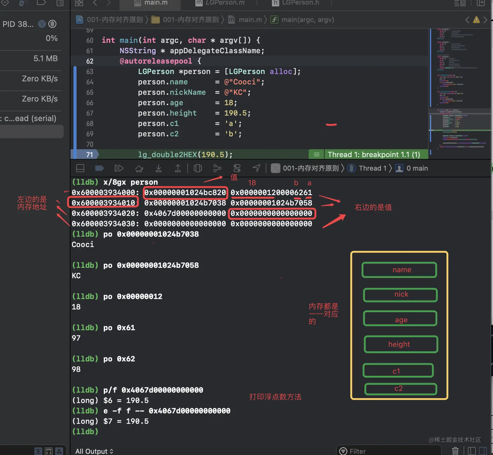Click the step out icon
Image resolution: width=493 pixels, height=455 pixels.
pyautogui.click(x=178, y=168)
